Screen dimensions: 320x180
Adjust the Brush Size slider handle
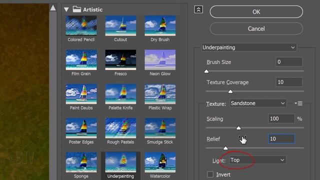[206, 71]
